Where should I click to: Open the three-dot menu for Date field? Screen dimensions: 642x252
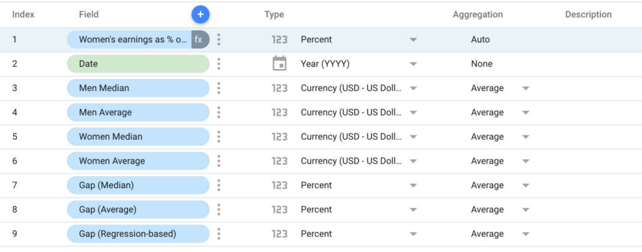click(x=219, y=64)
